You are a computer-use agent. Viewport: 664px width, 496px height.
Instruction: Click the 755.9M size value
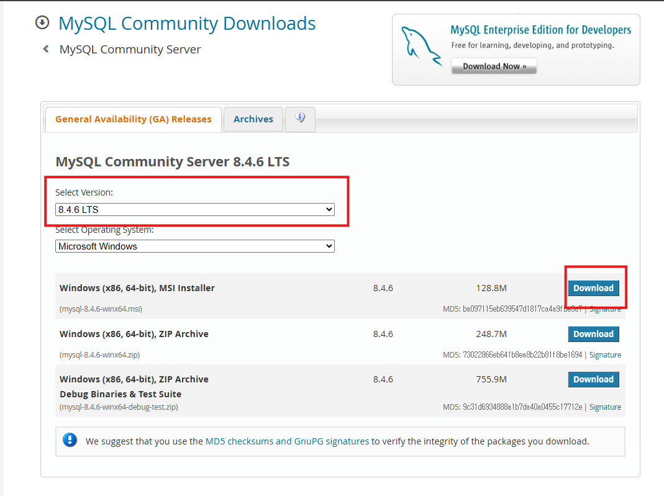click(x=491, y=379)
